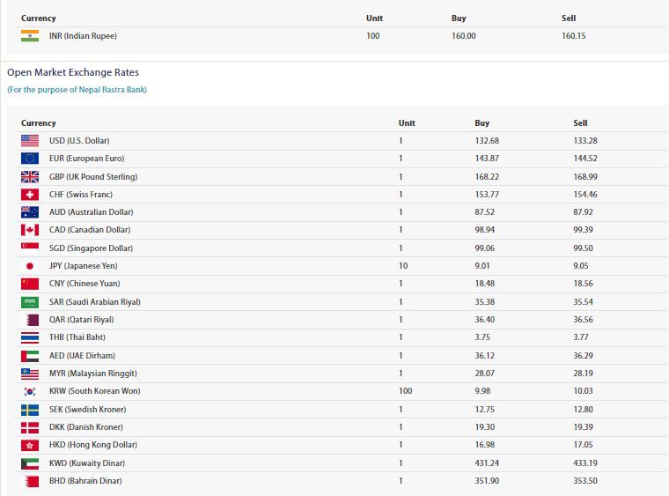Screen dimensions: 669x496
Task: Click the European Union flag icon
Action: point(30,159)
